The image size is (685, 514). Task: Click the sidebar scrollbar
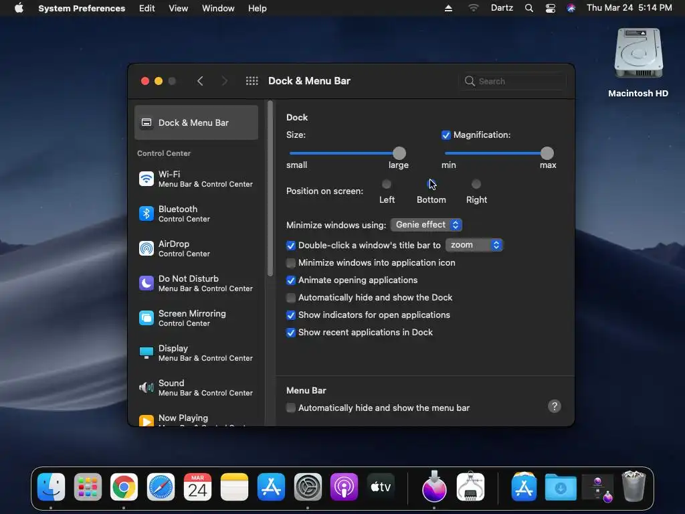point(270,188)
